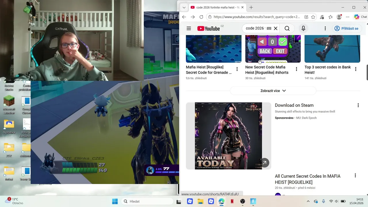Open Edge settings and more menu
This screenshot has width=368, height=207.
point(348,17)
